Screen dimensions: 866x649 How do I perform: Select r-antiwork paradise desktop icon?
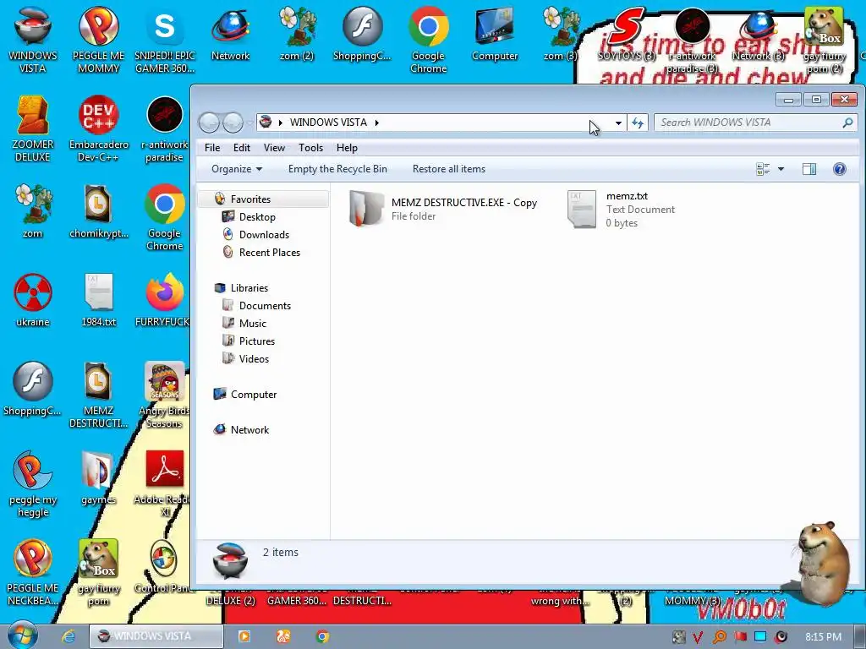click(165, 128)
